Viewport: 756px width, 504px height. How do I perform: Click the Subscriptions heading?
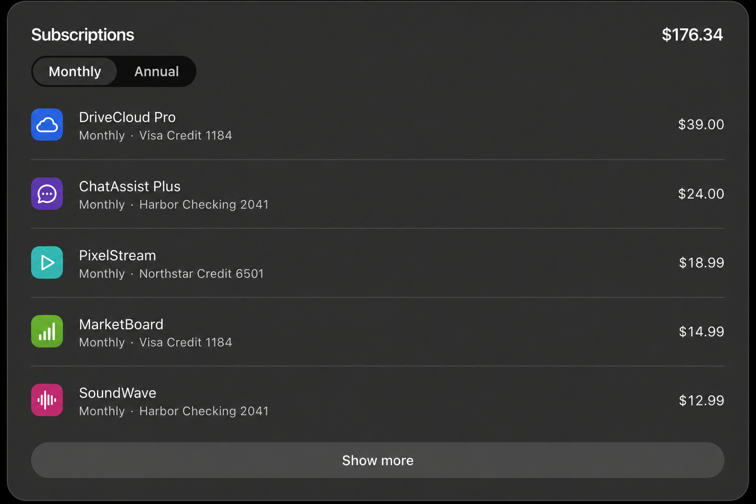[83, 35]
